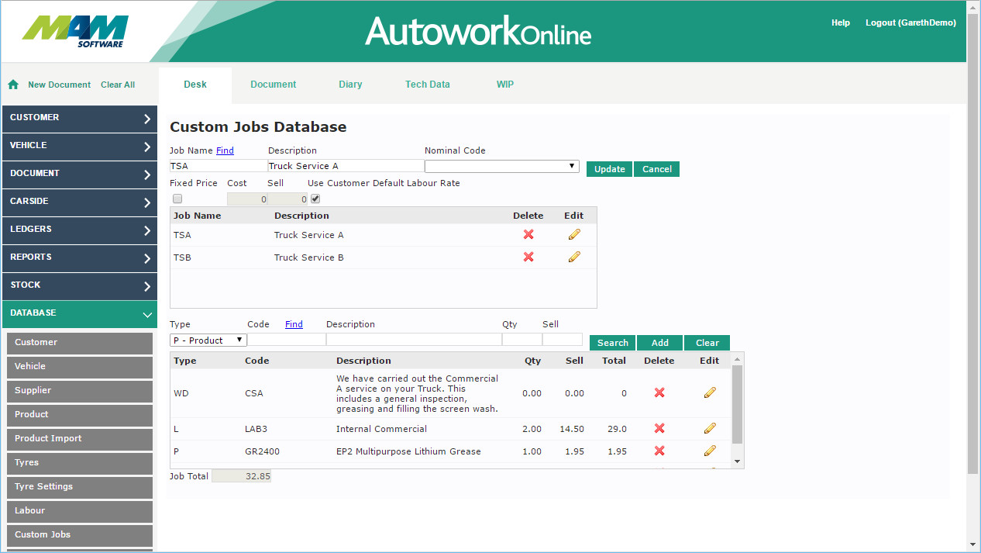Open the Tech Data tab
This screenshot has height=553, width=981.
tap(427, 85)
